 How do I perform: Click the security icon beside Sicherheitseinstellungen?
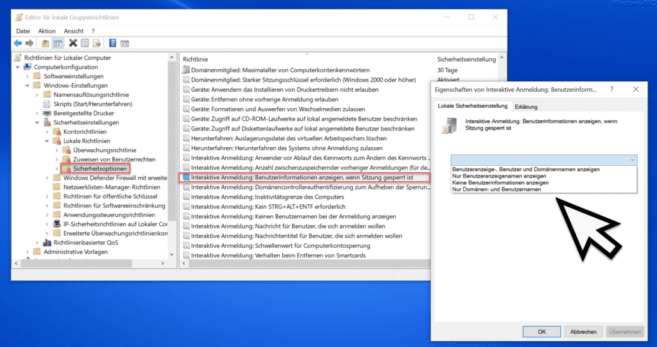coord(47,122)
